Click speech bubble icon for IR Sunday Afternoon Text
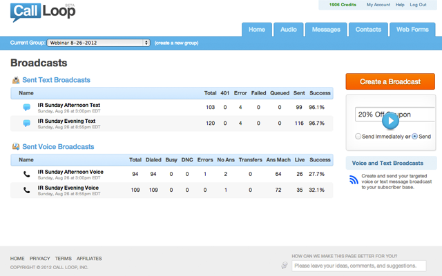Screen dimensions: 442x276 click(x=27, y=108)
